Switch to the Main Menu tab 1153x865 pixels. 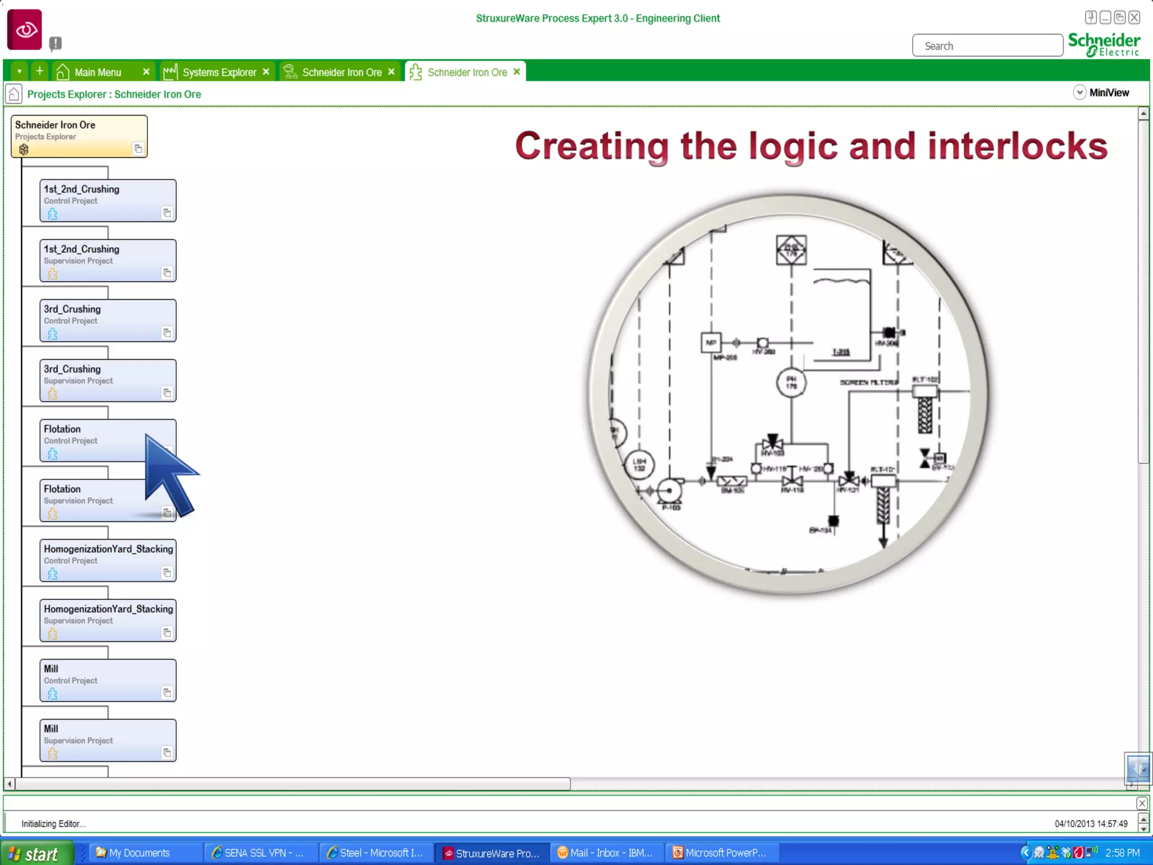[97, 72]
